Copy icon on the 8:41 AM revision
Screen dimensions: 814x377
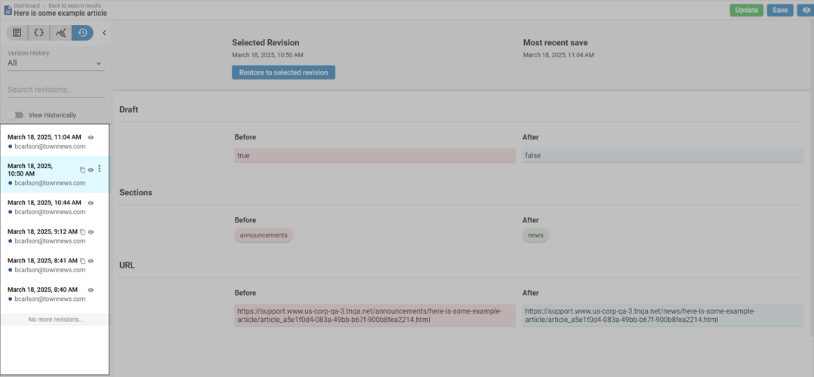[82, 261]
